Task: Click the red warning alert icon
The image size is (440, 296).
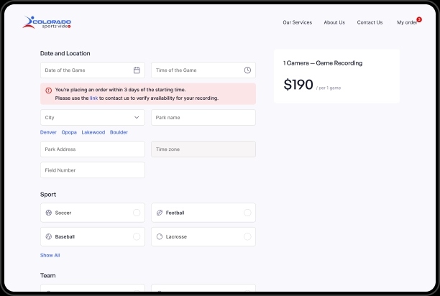Action: (49, 91)
